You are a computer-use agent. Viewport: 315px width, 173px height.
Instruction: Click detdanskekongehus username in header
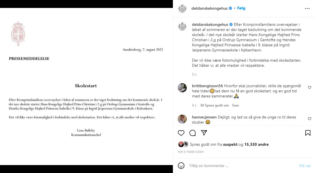click(x=209, y=8)
